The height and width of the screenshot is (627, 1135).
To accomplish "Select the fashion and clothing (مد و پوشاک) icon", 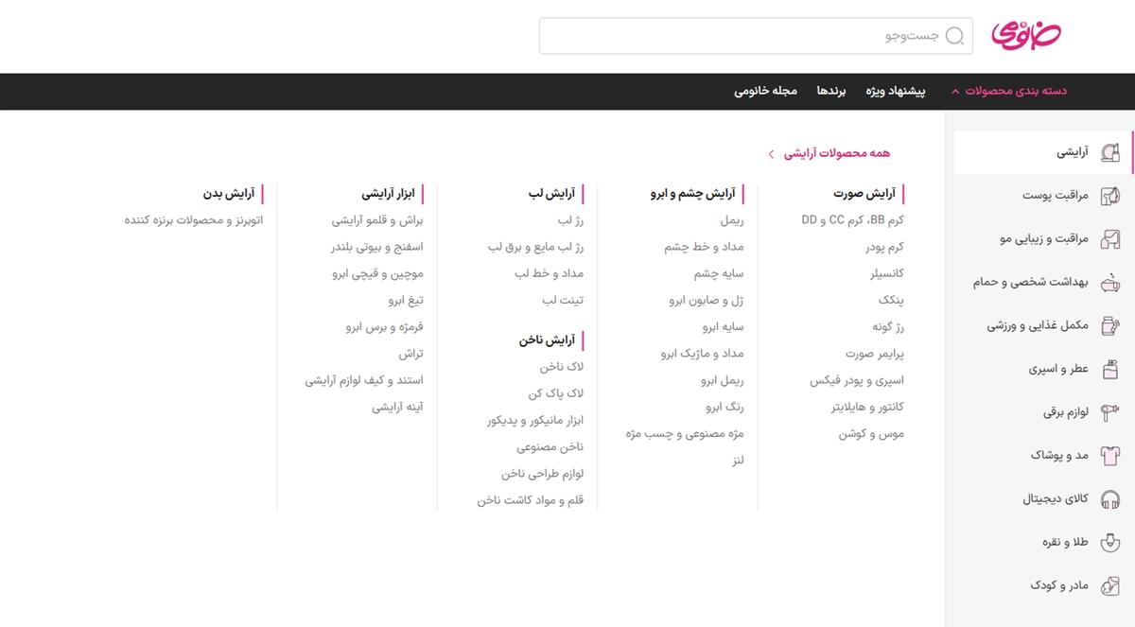I will [1110, 456].
